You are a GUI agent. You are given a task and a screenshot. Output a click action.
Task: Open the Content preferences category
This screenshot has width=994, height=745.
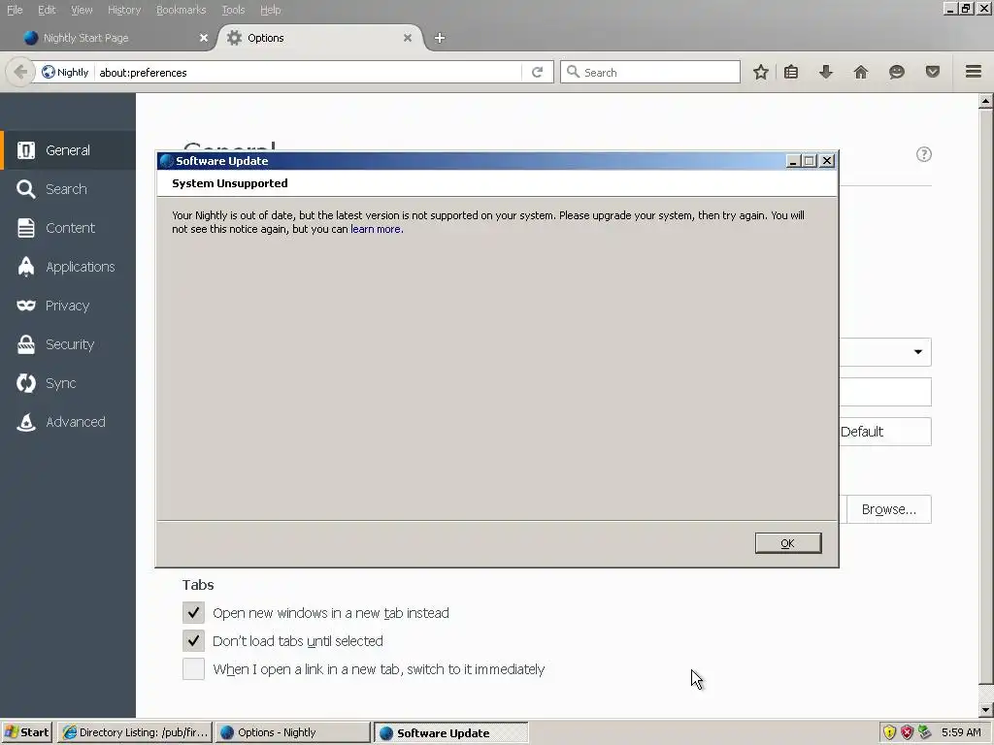[x=68, y=228]
